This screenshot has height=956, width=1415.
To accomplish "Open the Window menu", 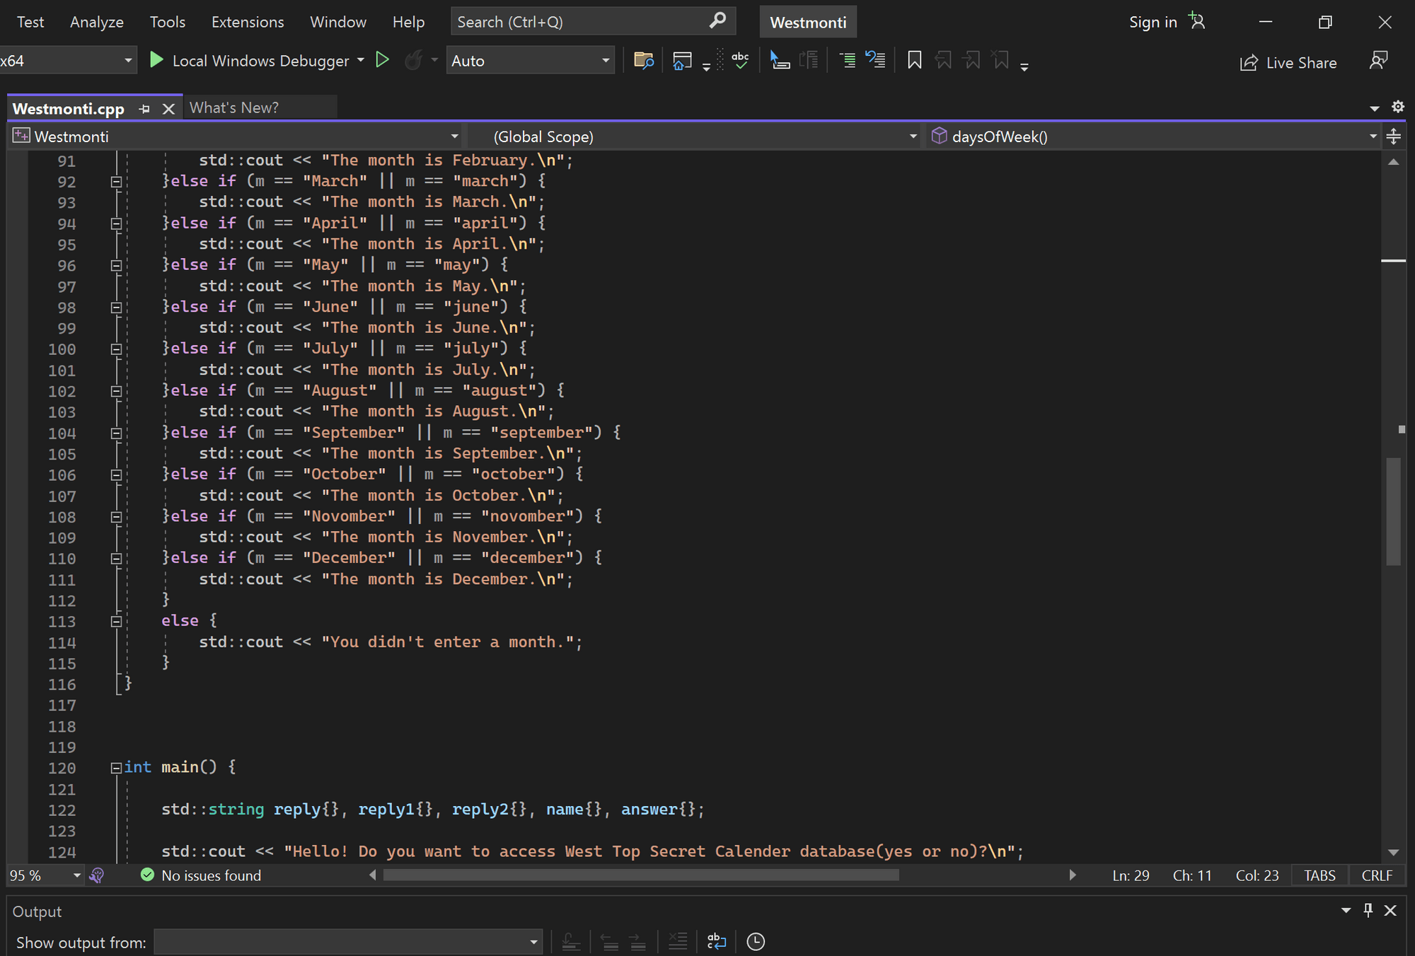I will click(x=338, y=22).
